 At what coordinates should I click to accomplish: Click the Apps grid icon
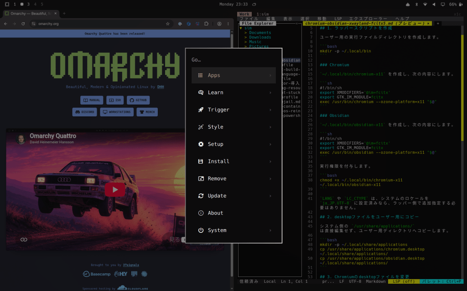[201, 75]
